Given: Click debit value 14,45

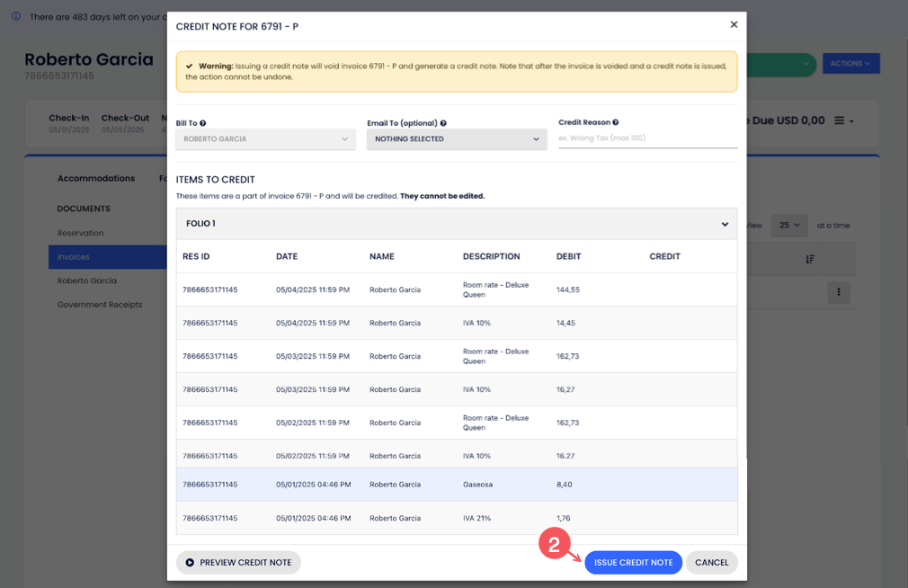Looking at the screenshot, I should (x=565, y=323).
